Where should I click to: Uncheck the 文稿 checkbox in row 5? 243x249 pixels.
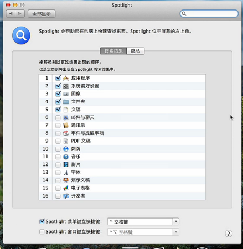point(58,110)
